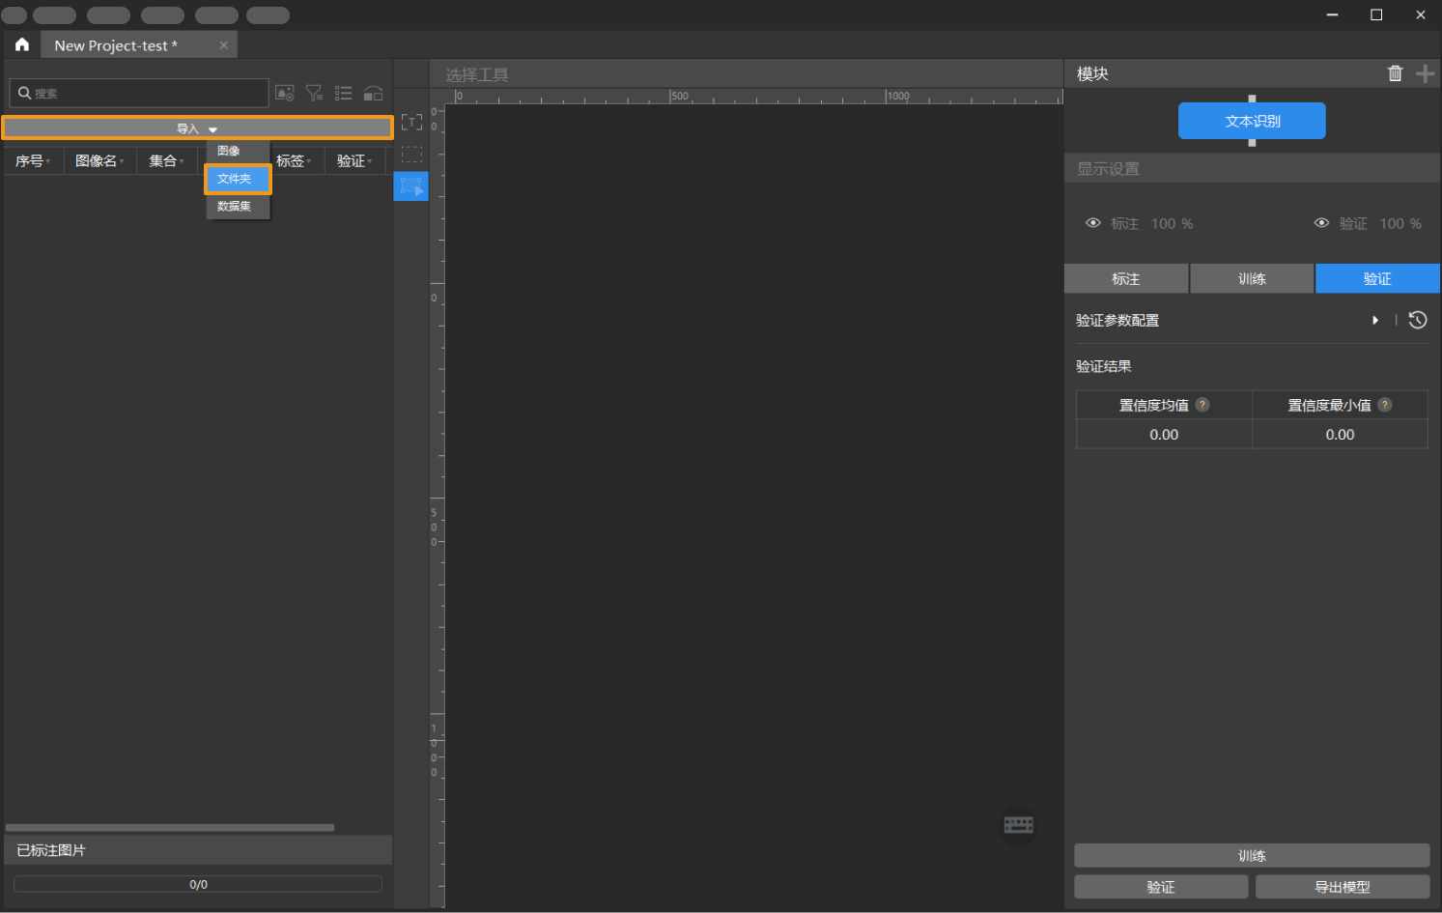Click the 0/0 labeled progress bar
The width and height of the screenshot is (1442, 913).
(198, 884)
